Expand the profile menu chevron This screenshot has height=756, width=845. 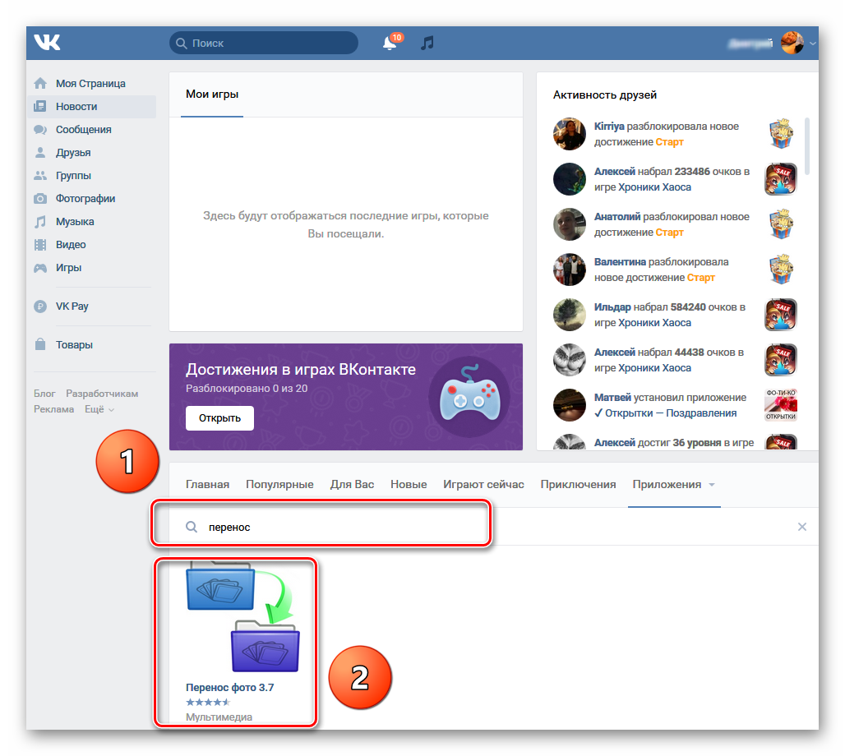point(813,43)
